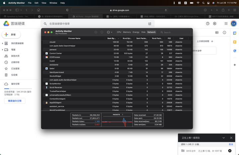239x155 pixels.
Task: Click Activity Monitor search field
Action: coord(175,32)
